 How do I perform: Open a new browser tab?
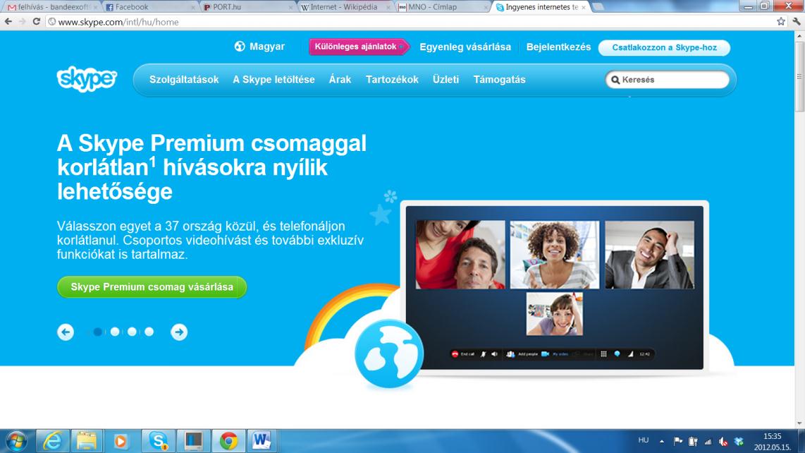coord(598,7)
